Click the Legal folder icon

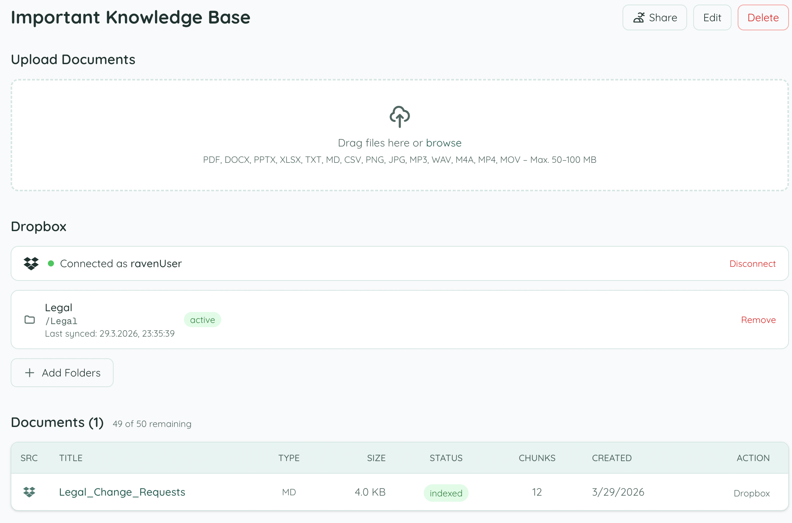point(30,320)
